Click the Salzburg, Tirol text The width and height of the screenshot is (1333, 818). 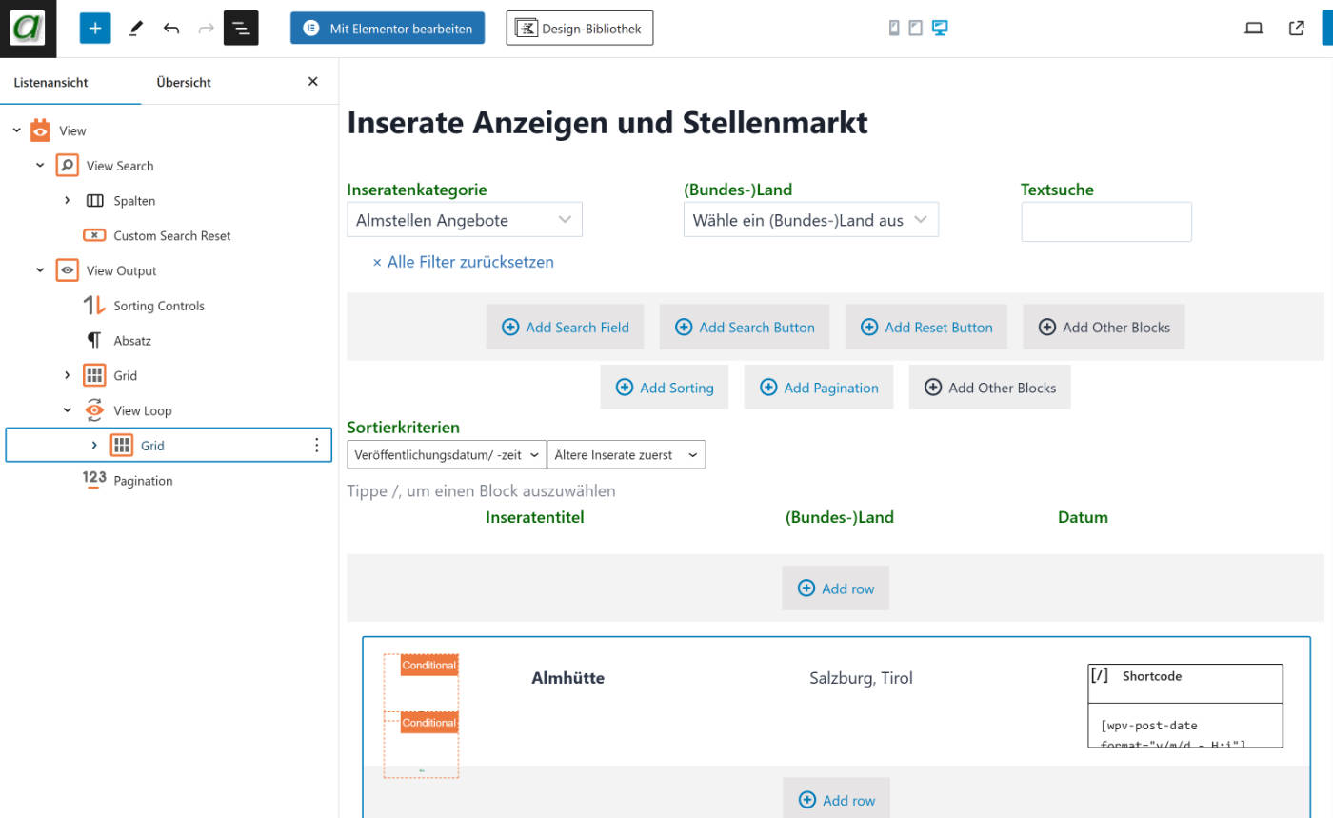(861, 678)
